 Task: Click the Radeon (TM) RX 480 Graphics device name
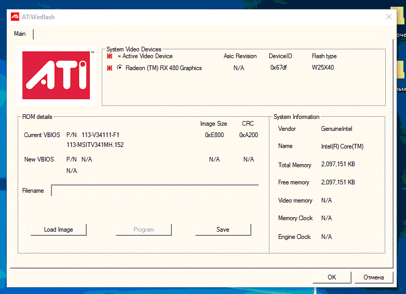164,68
